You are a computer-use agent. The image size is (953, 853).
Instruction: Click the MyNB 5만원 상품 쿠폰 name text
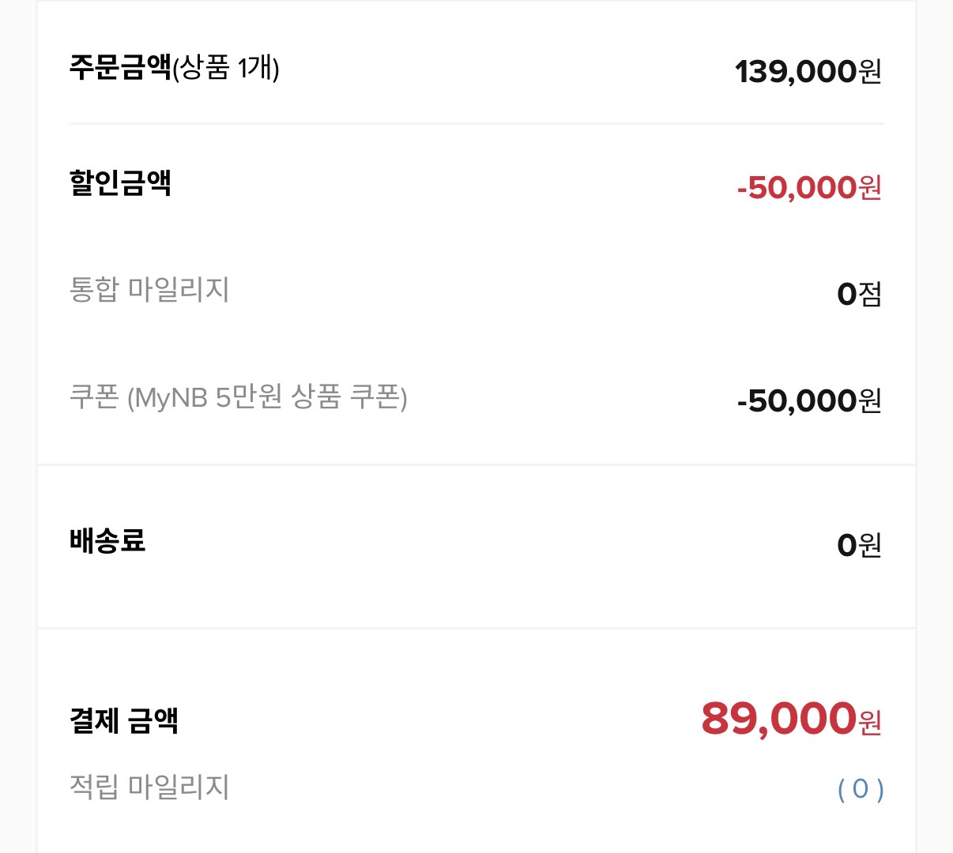click(268, 396)
